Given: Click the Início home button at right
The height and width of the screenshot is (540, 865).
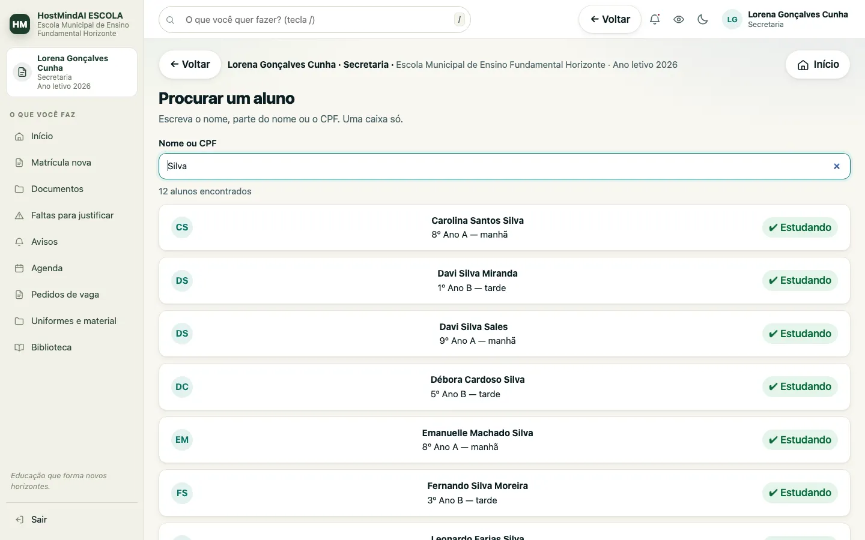Looking at the screenshot, I should tap(818, 64).
